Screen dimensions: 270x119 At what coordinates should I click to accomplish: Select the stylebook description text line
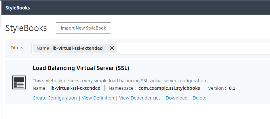click(119, 81)
